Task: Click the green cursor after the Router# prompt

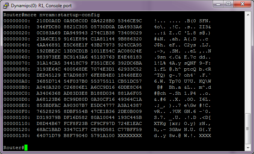Action: click(x=26, y=148)
